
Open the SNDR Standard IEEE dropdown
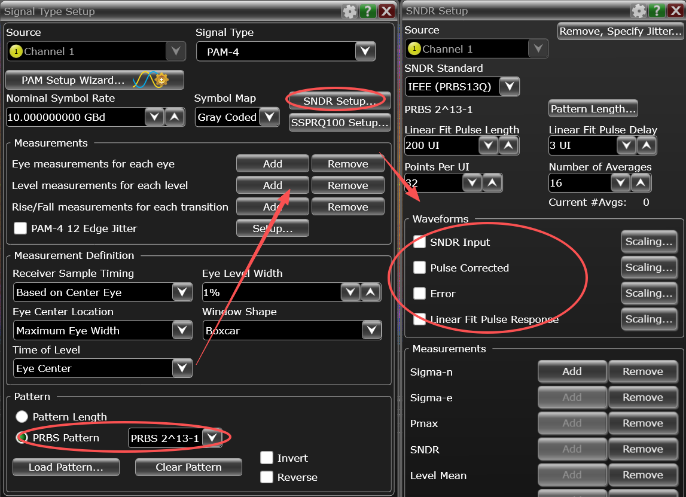pos(509,87)
